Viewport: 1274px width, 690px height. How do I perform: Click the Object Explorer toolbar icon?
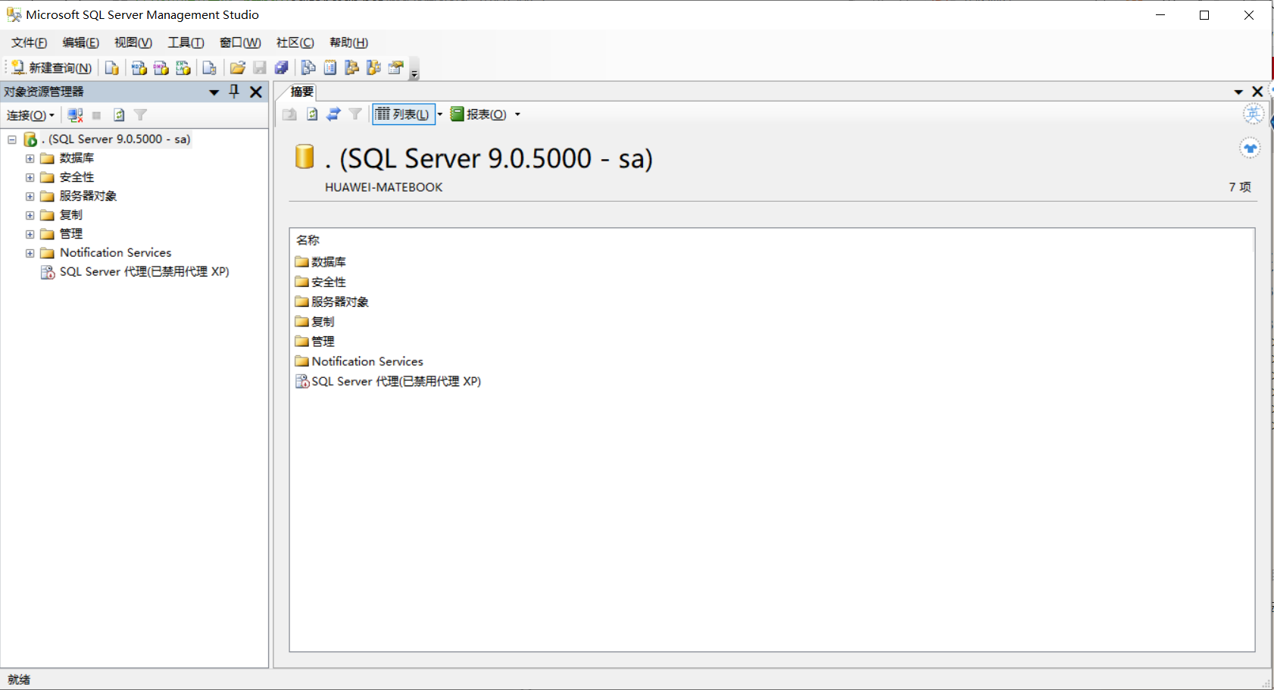click(x=351, y=68)
